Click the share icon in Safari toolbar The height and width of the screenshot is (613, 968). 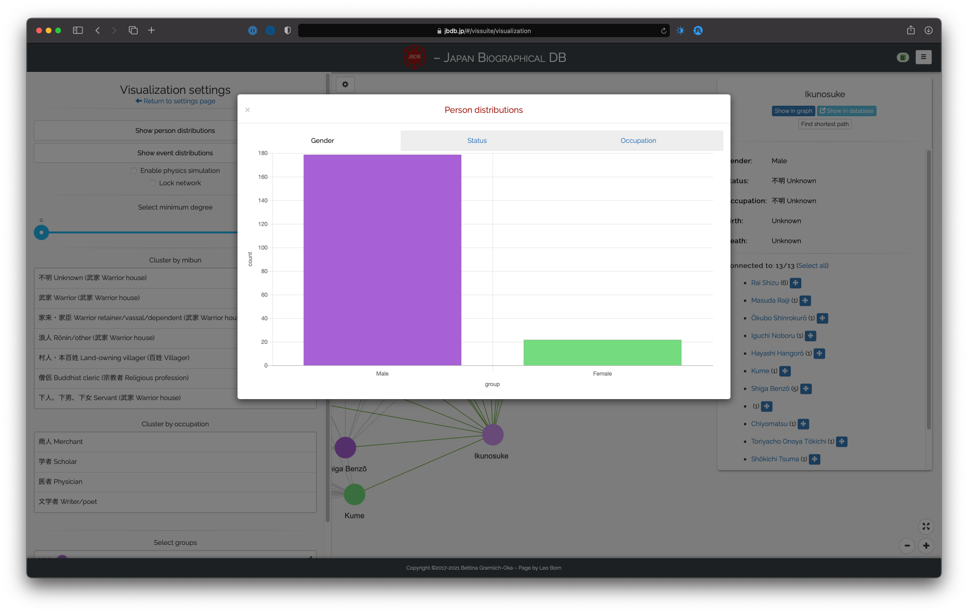click(911, 30)
